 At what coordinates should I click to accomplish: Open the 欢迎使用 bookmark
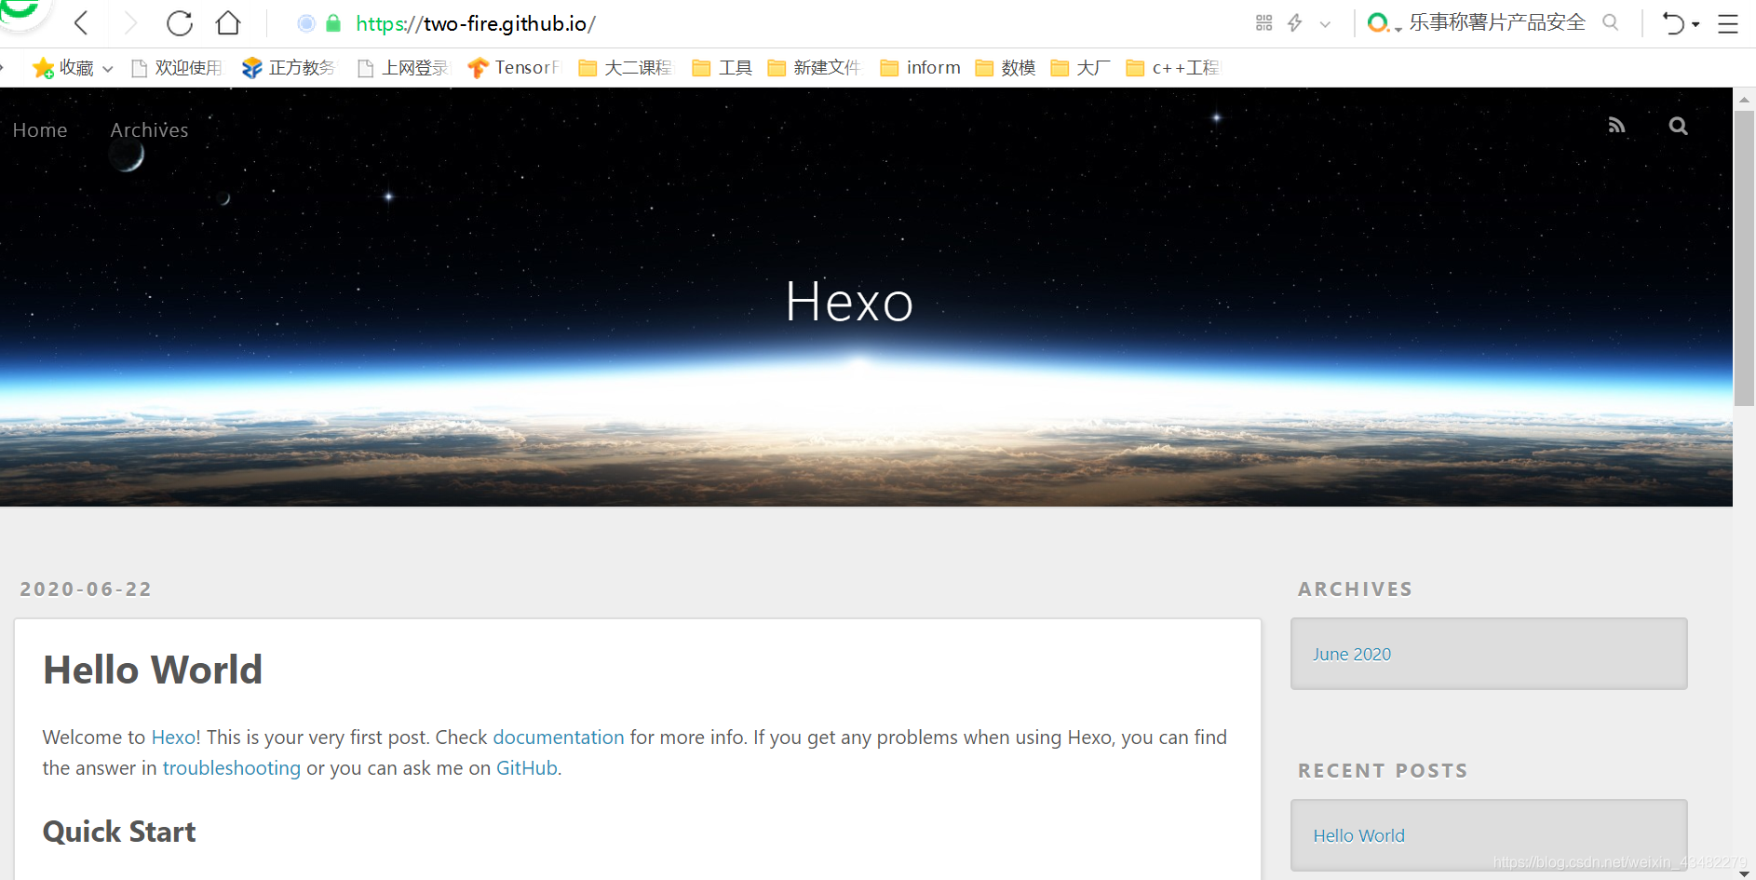177,68
